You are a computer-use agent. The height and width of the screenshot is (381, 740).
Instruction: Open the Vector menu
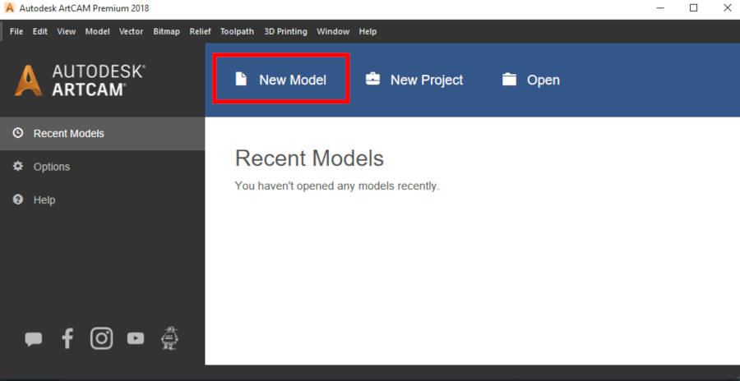(x=132, y=31)
